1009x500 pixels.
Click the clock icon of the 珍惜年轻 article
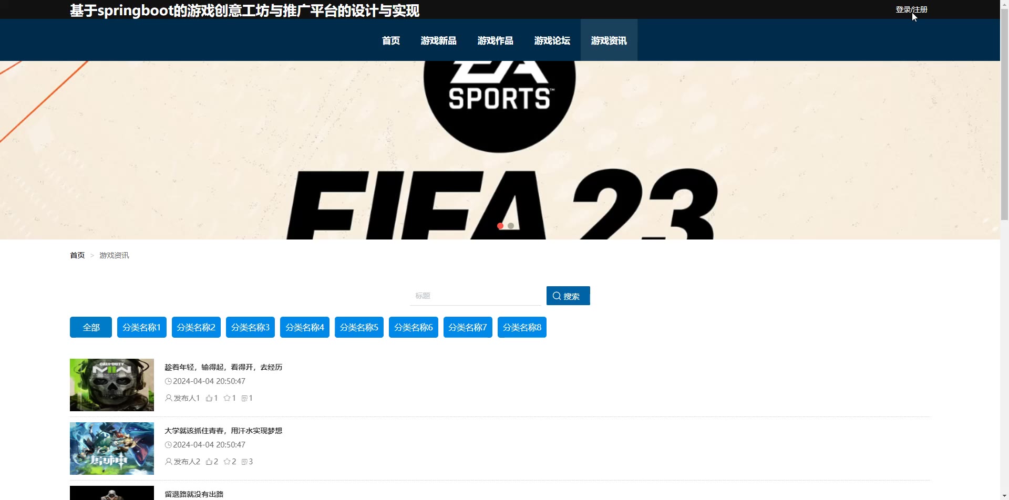[168, 381]
